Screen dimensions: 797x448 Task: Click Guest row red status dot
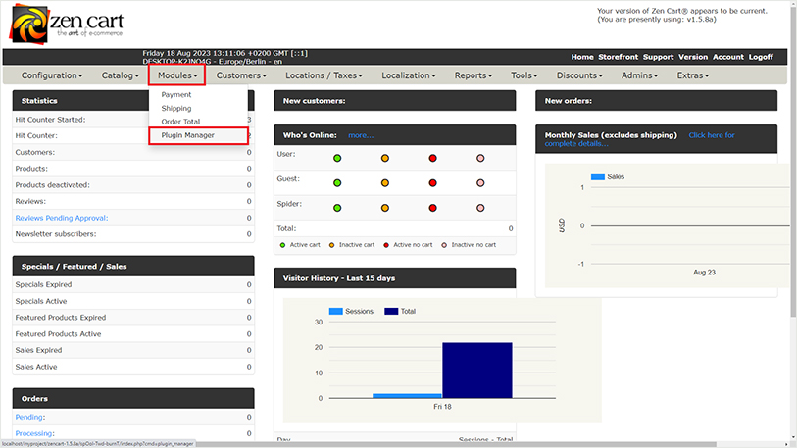(x=432, y=183)
